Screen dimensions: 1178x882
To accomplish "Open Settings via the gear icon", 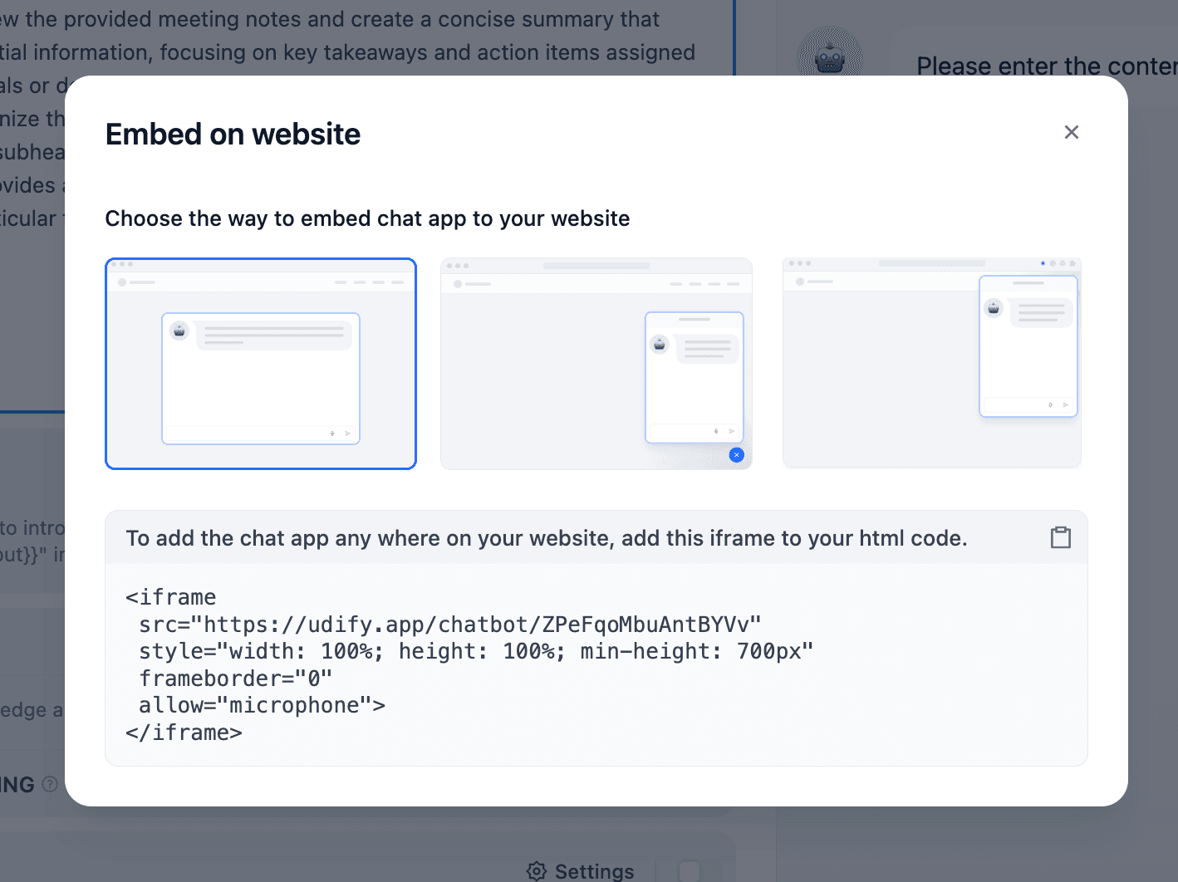I will (x=537, y=870).
